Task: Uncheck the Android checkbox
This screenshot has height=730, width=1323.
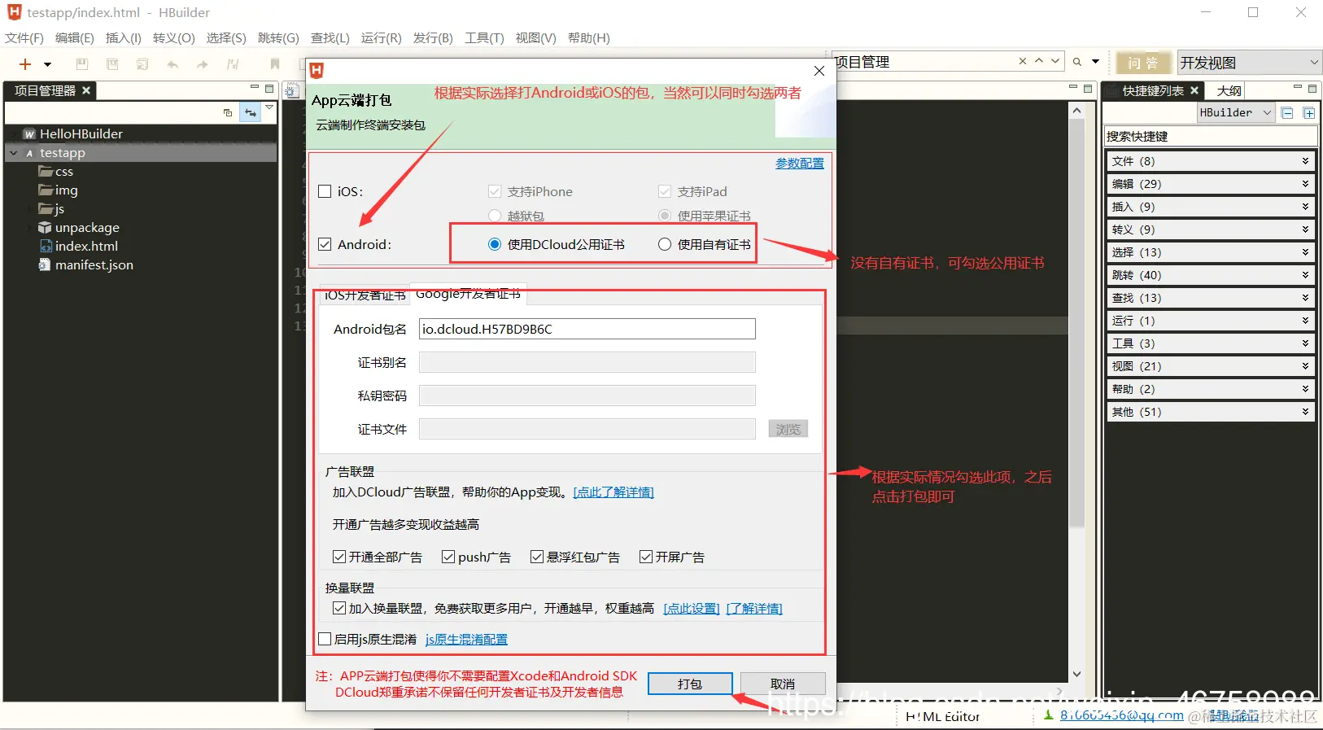Action: [x=325, y=244]
